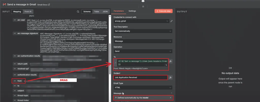This screenshot has height=102, width=260.
Task: Click the sparkle AI icon beside To field
Action: coord(170,61)
